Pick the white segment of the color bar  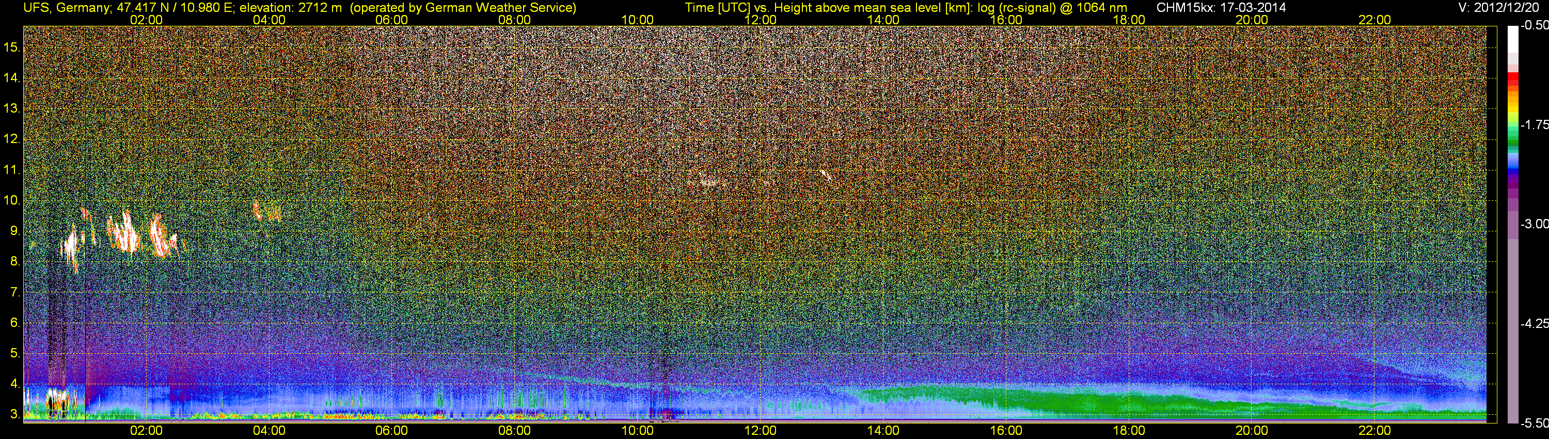click(1513, 39)
